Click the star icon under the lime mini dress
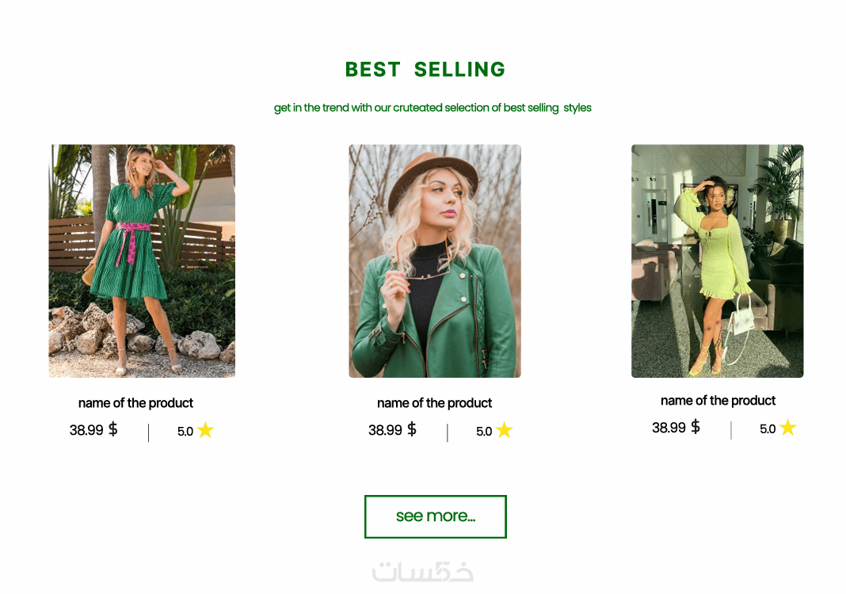 pos(787,428)
